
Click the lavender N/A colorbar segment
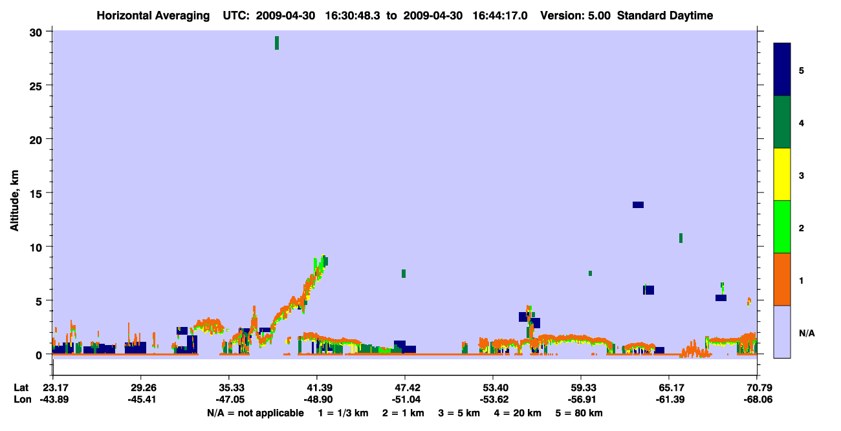pyautogui.click(x=782, y=331)
